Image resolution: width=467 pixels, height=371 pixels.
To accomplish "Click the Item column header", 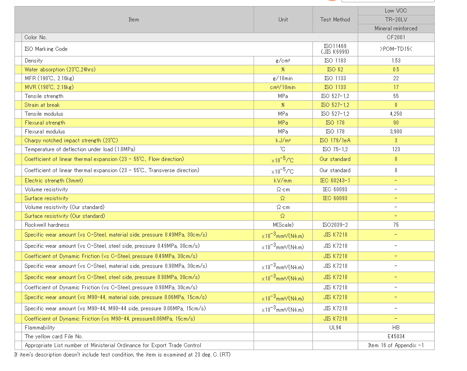I will tap(134, 20).
